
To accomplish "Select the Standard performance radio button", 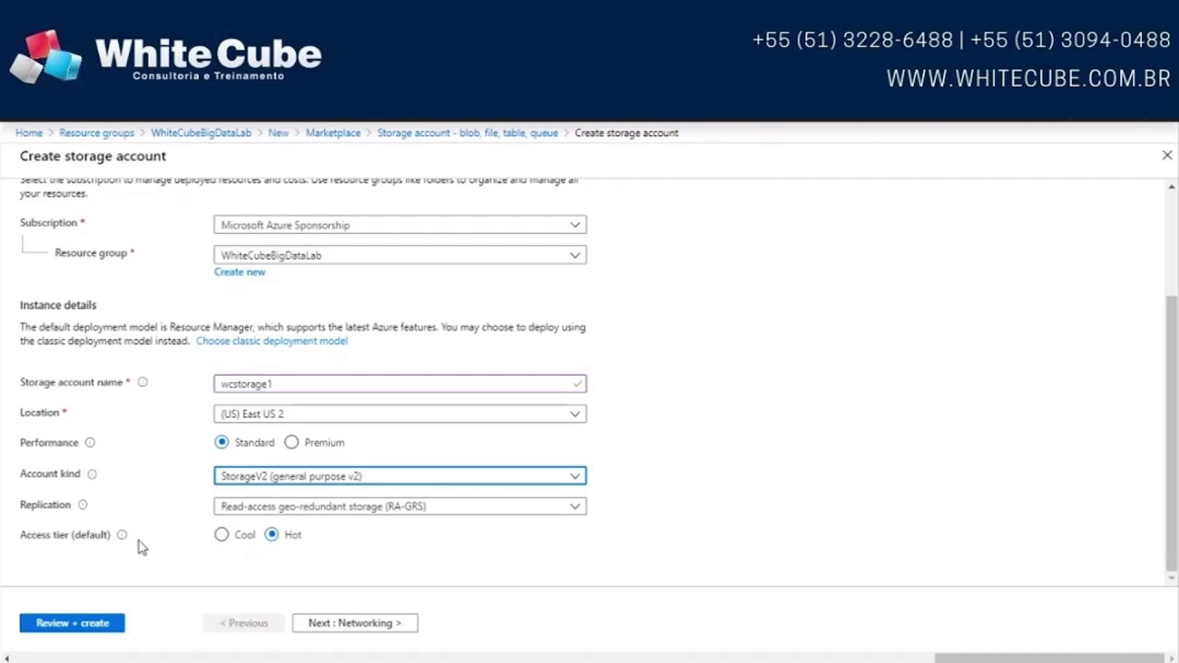I will coord(222,442).
